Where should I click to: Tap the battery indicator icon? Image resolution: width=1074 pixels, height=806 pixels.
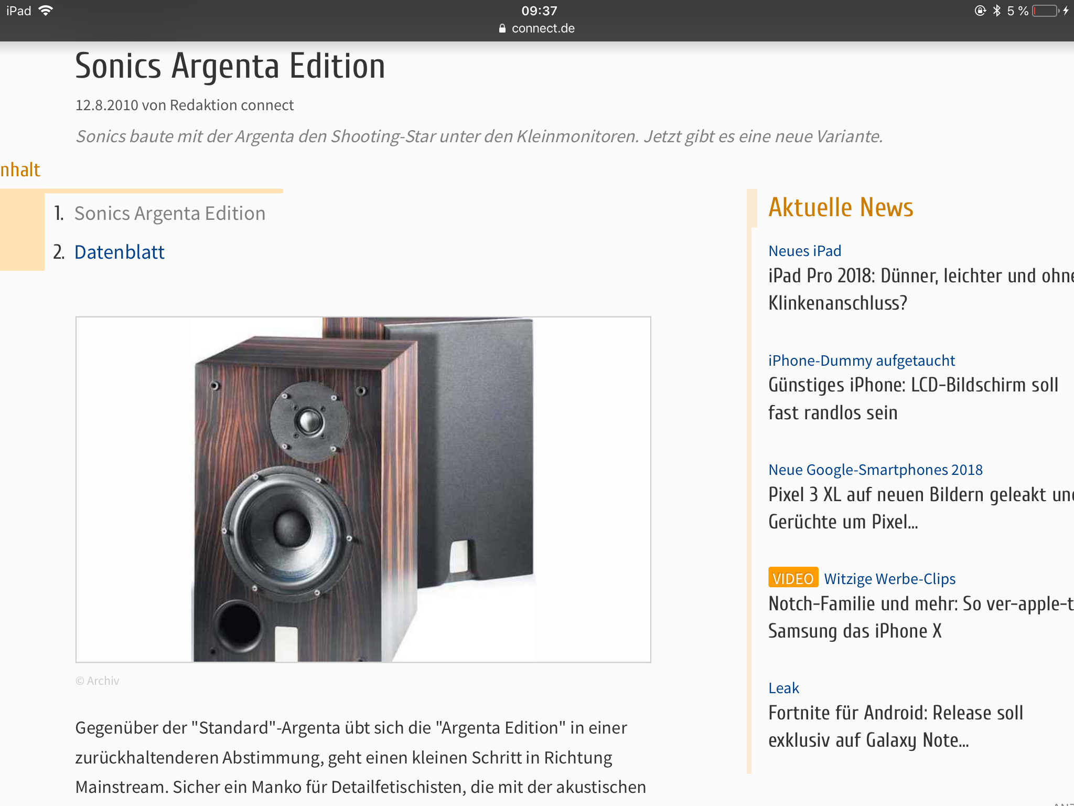(x=1045, y=10)
